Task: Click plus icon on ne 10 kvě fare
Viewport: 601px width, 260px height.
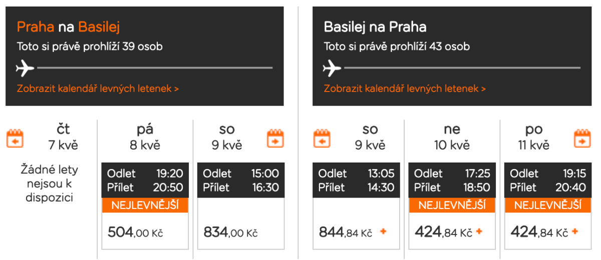Action: tap(479, 232)
